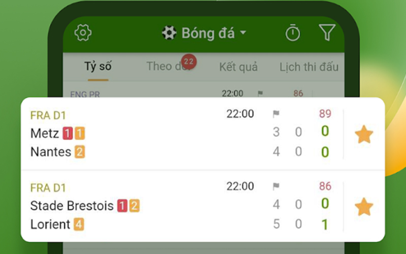Go to the Lịch thi đấu tab
This screenshot has height=254, width=406.
pyautogui.click(x=309, y=67)
